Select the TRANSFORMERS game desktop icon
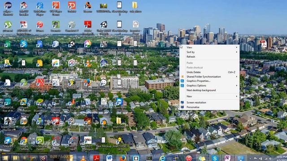 click(x=8, y=105)
